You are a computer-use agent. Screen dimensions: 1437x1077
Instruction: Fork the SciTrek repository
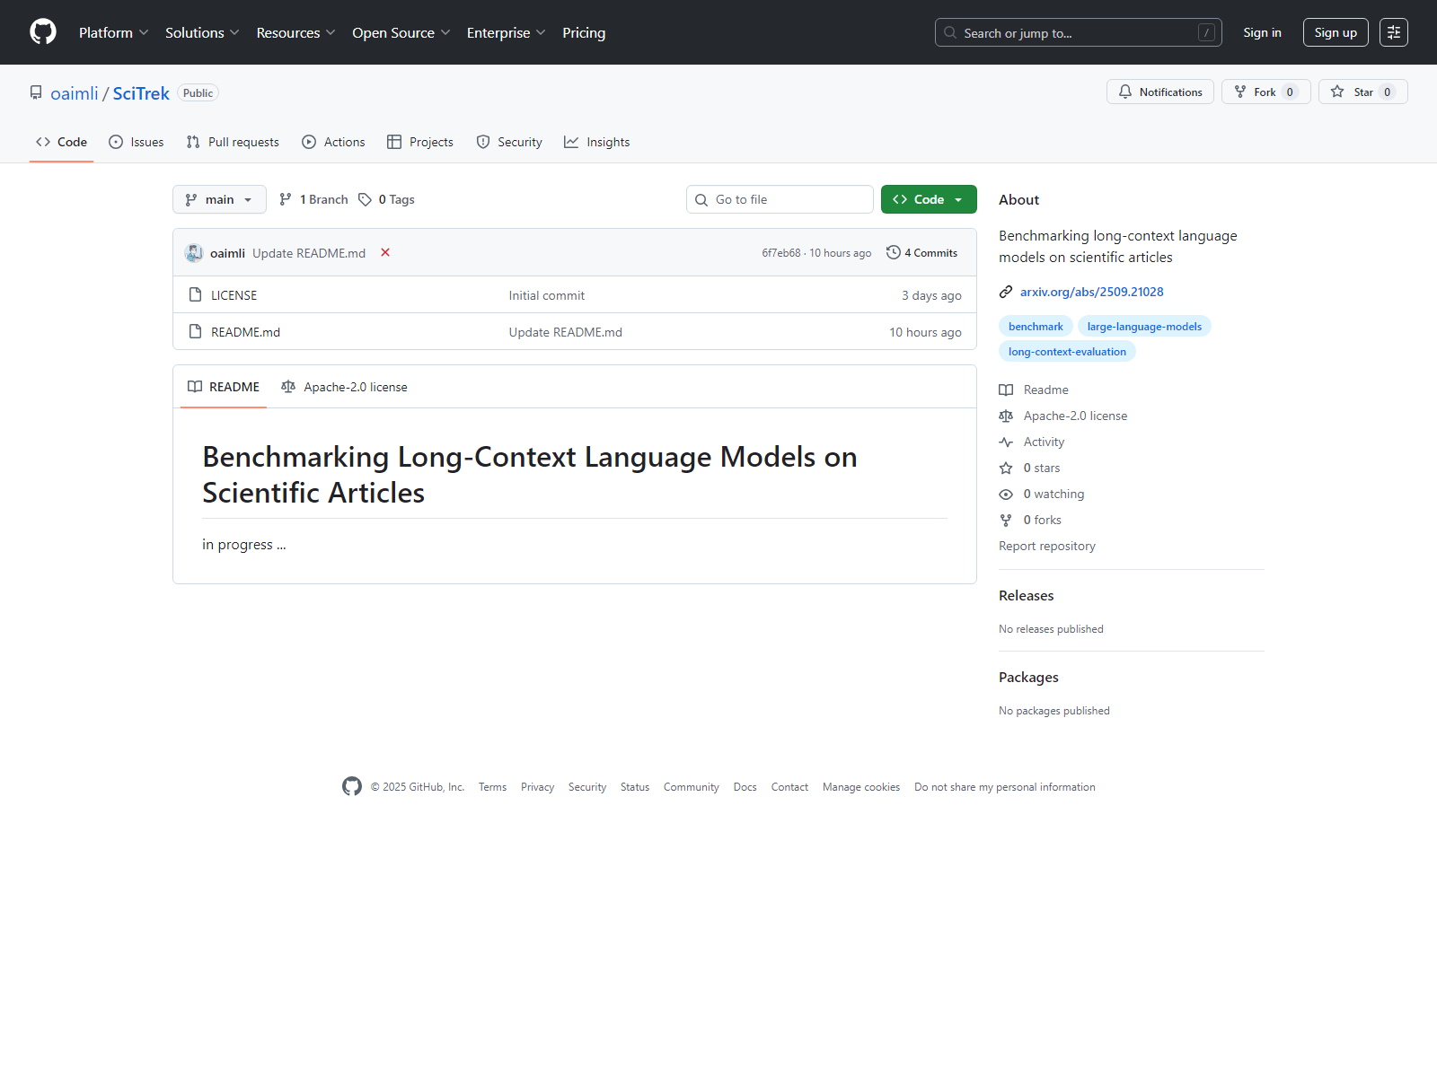click(1265, 92)
